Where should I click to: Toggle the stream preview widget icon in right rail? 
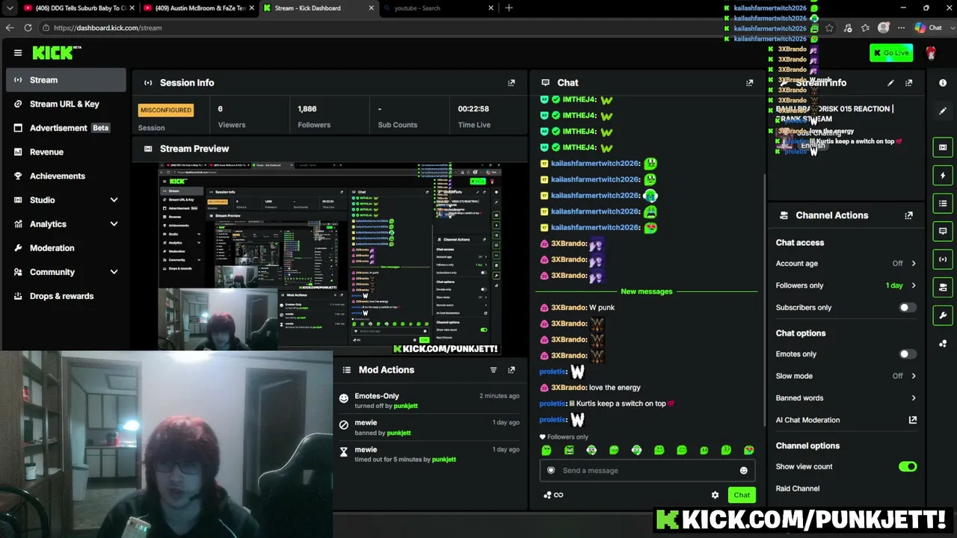(943, 147)
